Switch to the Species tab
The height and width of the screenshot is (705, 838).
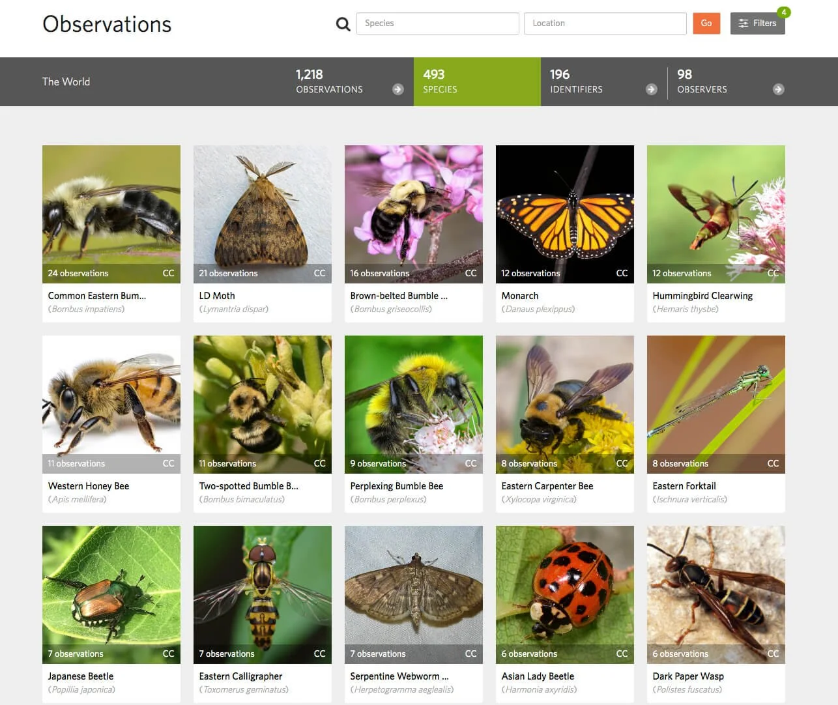tap(477, 81)
